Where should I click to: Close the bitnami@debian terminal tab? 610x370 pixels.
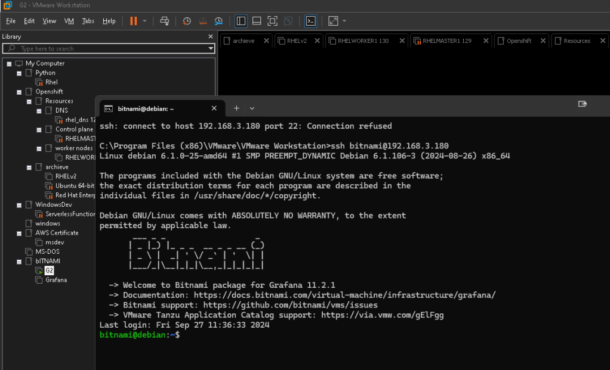click(x=214, y=108)
